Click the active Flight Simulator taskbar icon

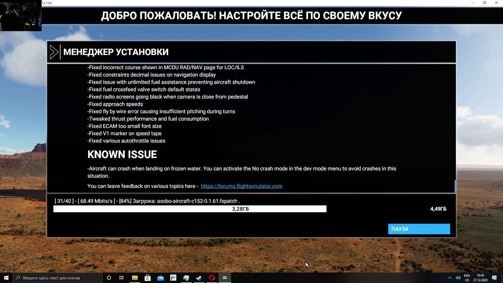pos(225,278)
